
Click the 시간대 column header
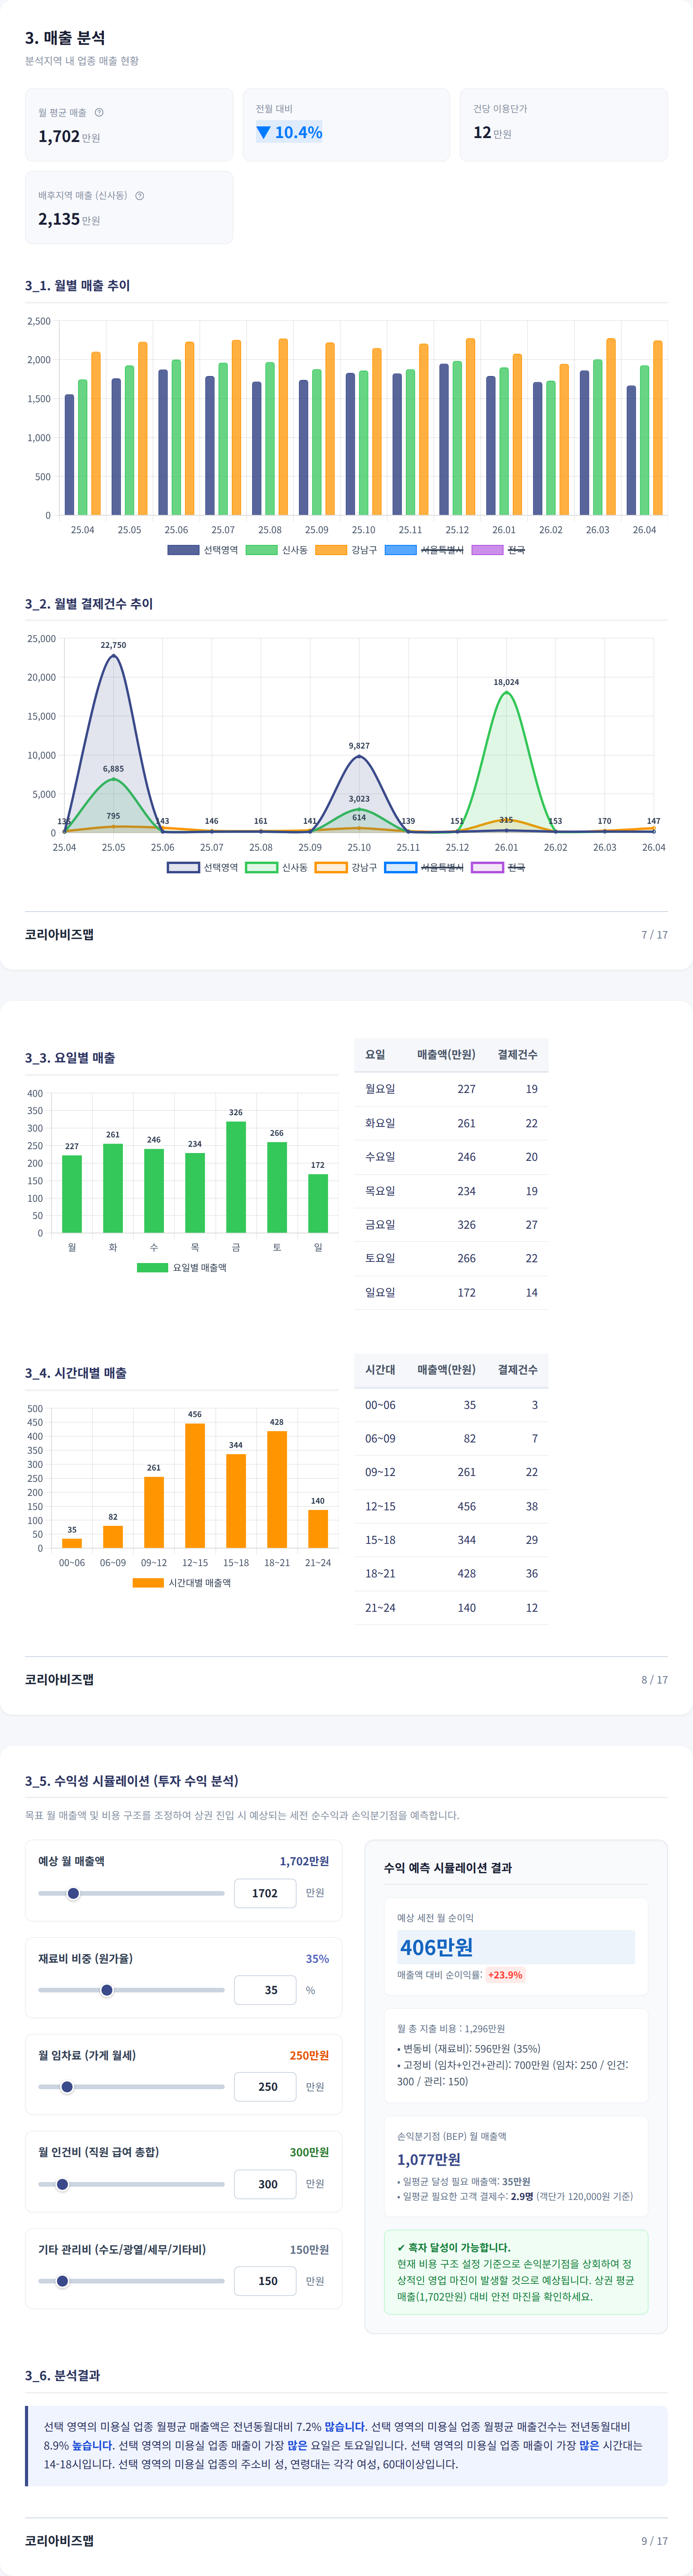pyautogui.click(x=380, y=1370)
